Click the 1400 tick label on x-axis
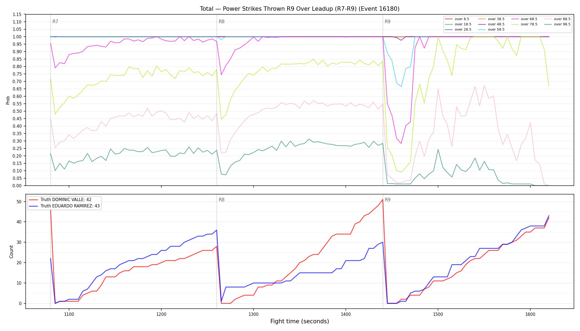Screen dimensions: 580x331 coord(346,314)
